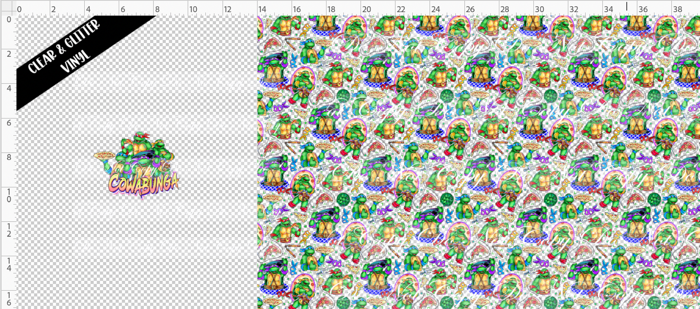Click the cursor position marker on horizontal ruler

(x=626, y=6)
